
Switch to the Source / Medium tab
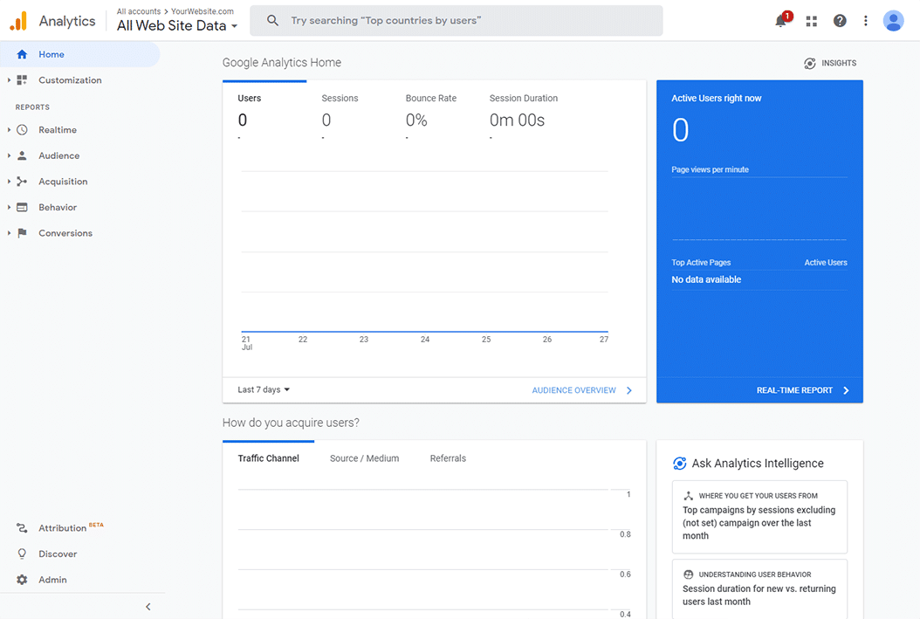[x=364, y=457]
